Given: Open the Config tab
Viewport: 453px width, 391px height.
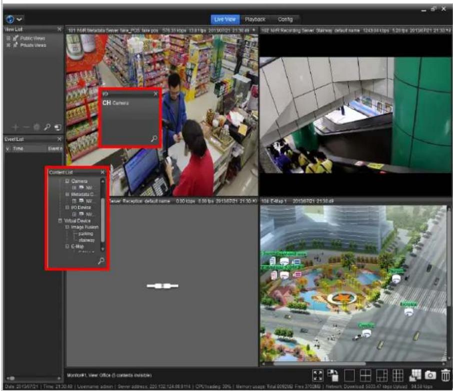Looking at the screenshot, I should click(x=285, y=20).
